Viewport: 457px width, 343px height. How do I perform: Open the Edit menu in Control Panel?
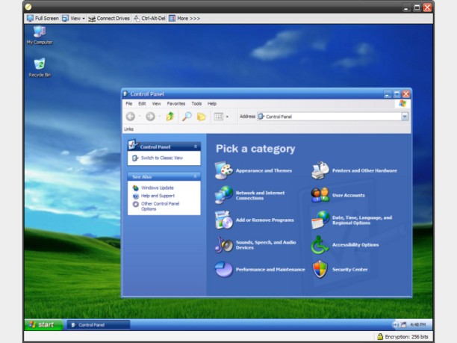pos(142,104)
